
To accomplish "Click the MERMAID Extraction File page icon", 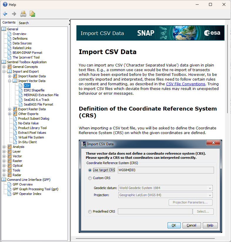I will [x=21, y=95].
